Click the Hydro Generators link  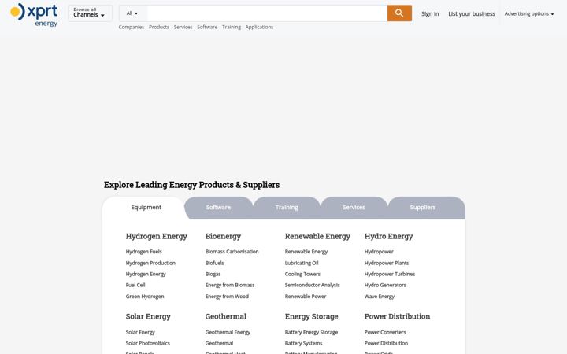pos(385,285)
